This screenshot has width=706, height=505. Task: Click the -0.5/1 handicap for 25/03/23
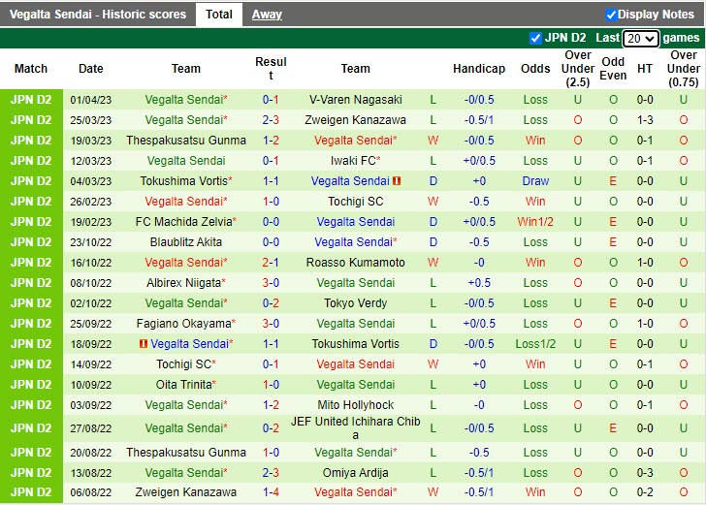[479, 120]
